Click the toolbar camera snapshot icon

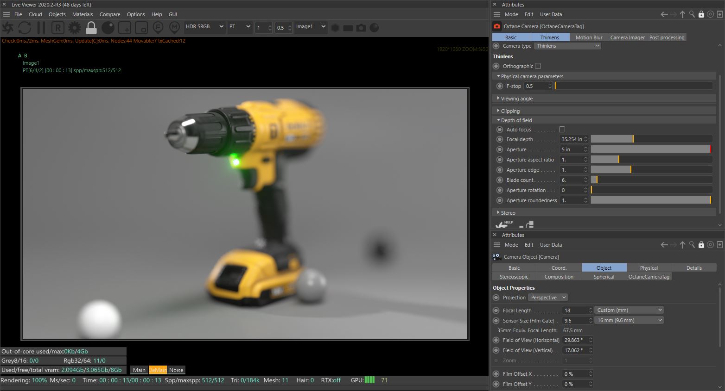361,28
